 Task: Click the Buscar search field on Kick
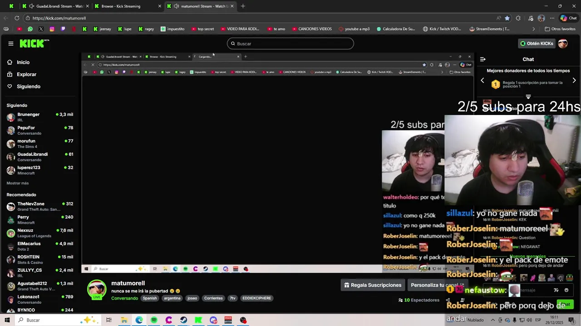pyautogui.click(x=290, y=43)
